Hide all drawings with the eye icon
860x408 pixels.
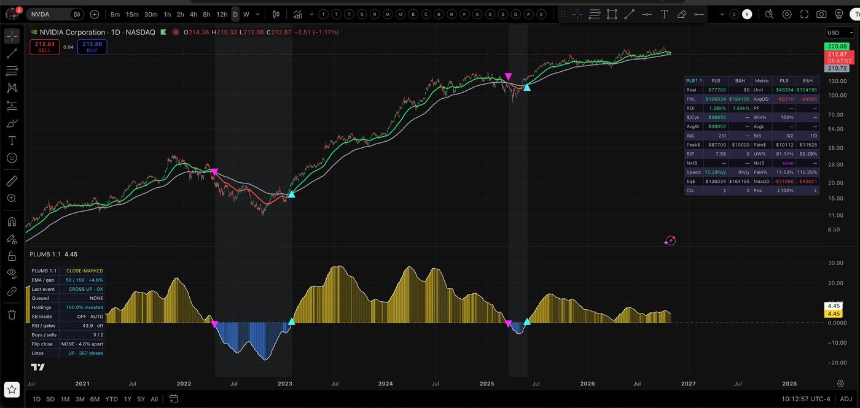click(x=12, y=274)
